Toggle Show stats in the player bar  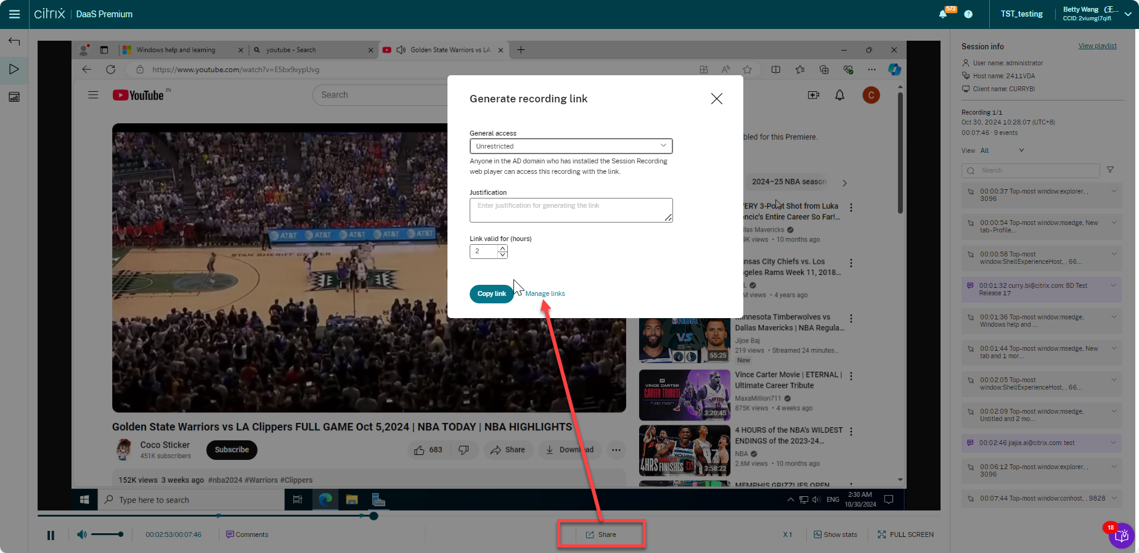coord(835,535)
